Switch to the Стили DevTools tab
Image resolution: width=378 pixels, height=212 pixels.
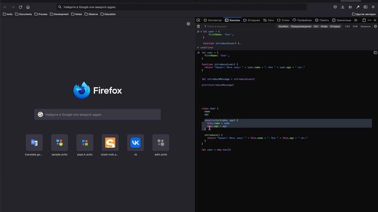tap(283, 20)
